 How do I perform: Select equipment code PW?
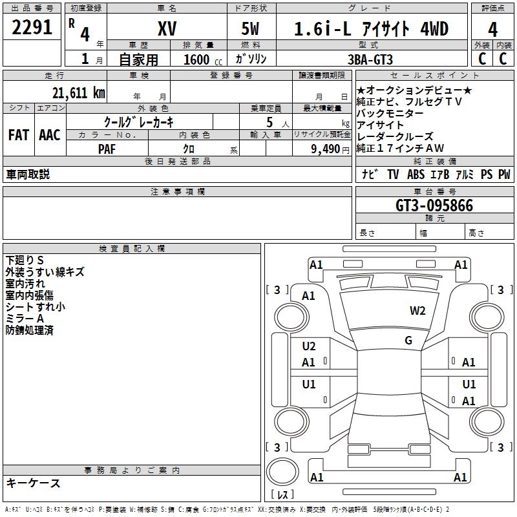(x=504, y=174)
